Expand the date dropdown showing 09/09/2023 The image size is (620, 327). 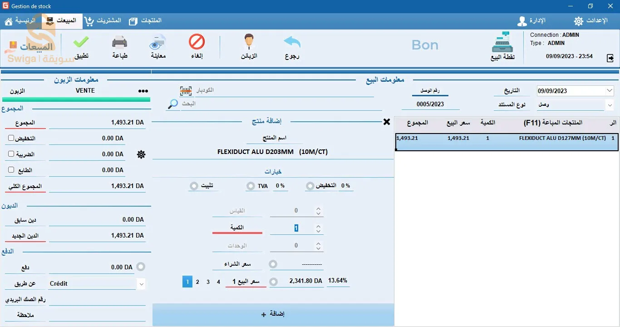tap(609, 91)
